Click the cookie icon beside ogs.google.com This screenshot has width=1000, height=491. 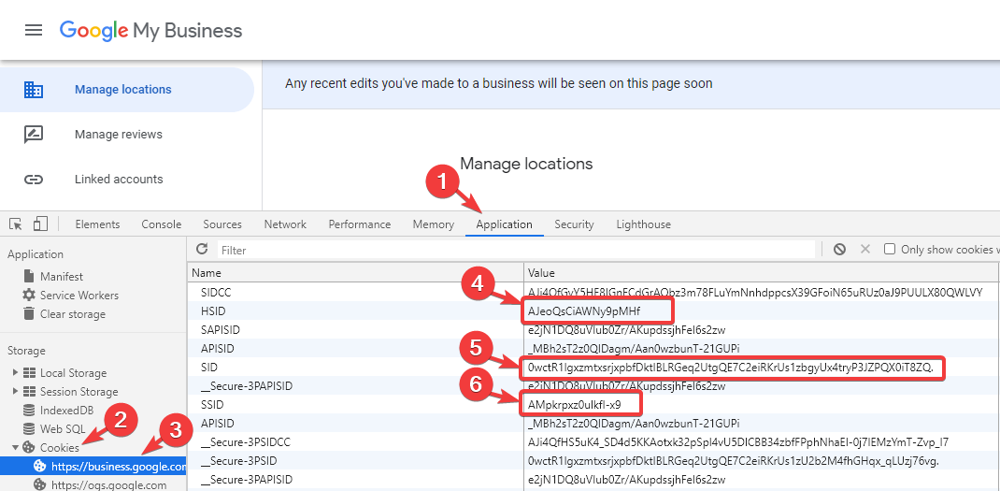click(x=40, y=485)
